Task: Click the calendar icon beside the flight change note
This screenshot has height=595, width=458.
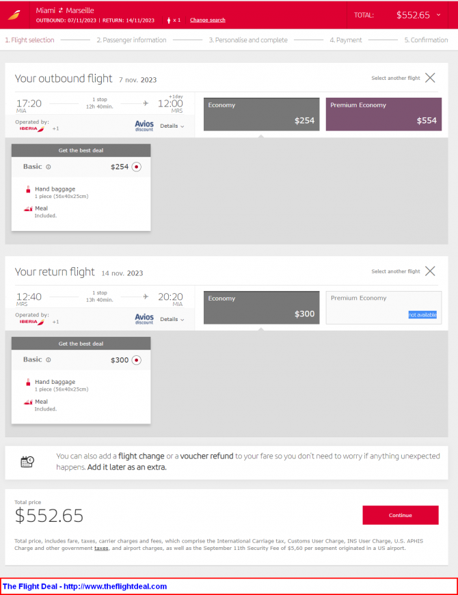Action: click(27, 461)
